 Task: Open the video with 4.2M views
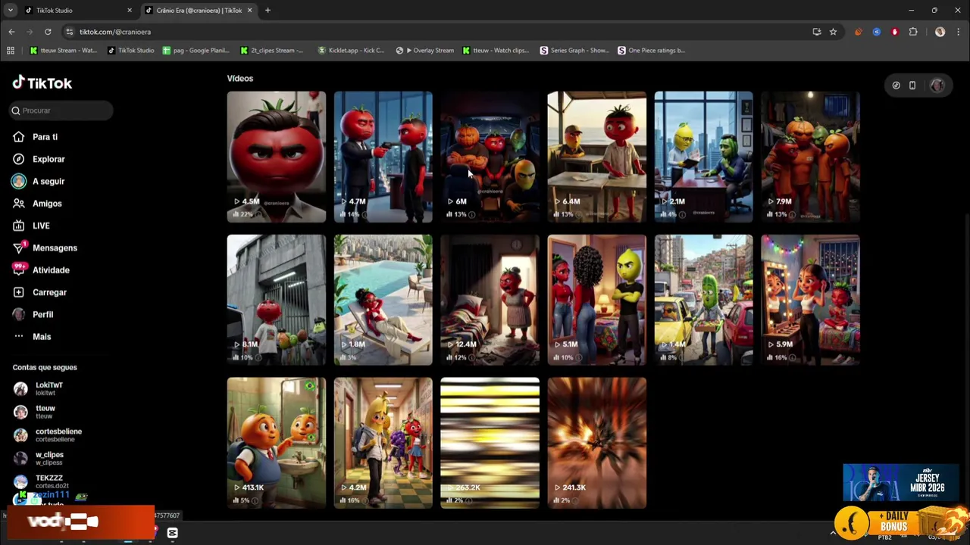click(x=383, y=443)
